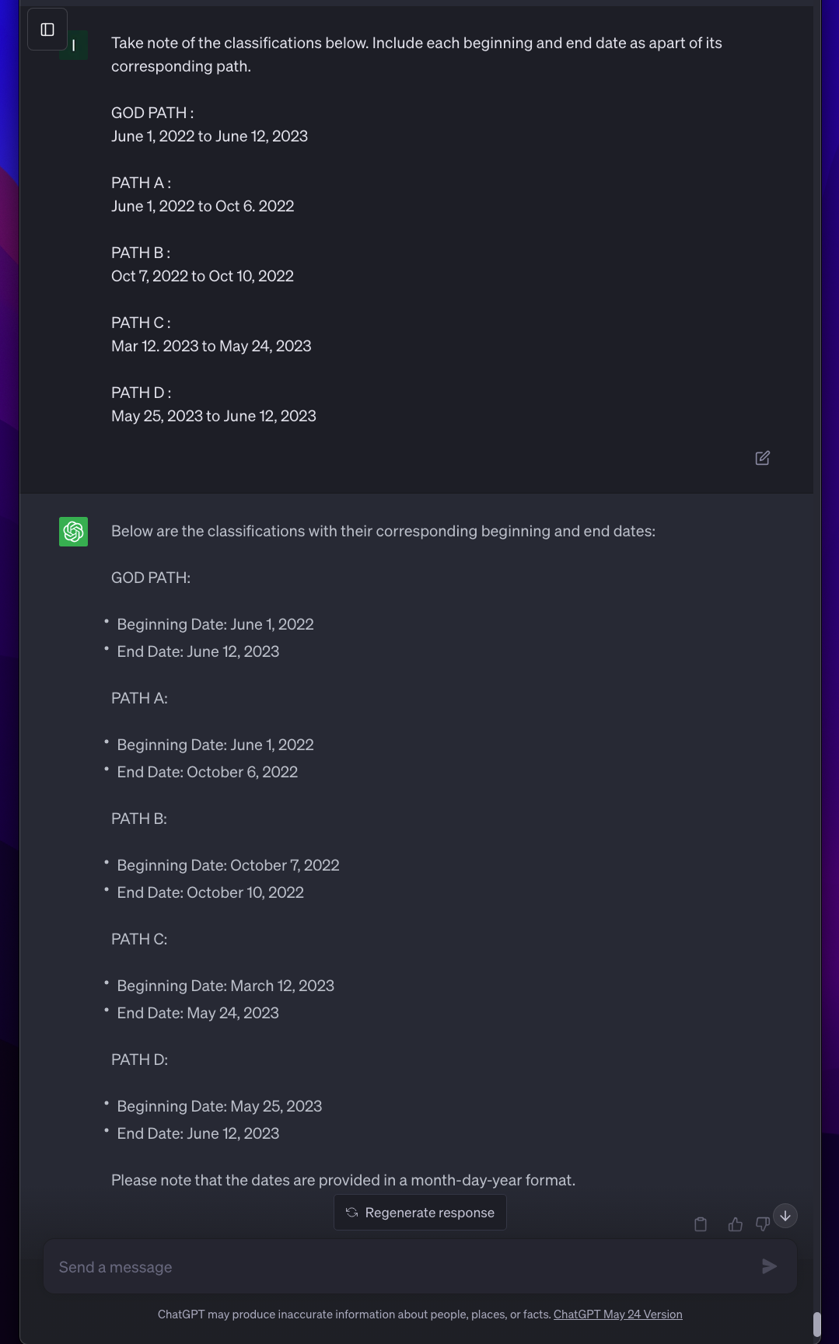Image resolution: width=839 pixels, height=1344 pixels.
Task: Click the Beginning Date: March 12, 2023 bullet
Action: tap(225, 986)
